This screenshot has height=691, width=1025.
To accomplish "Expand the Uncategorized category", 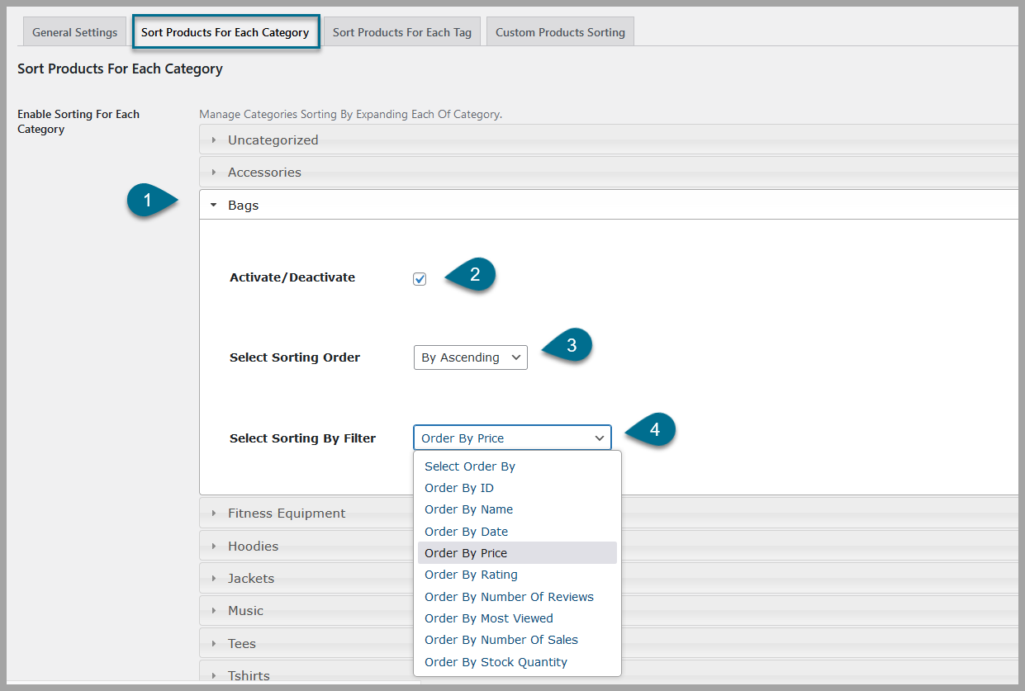I will [273, 140].
